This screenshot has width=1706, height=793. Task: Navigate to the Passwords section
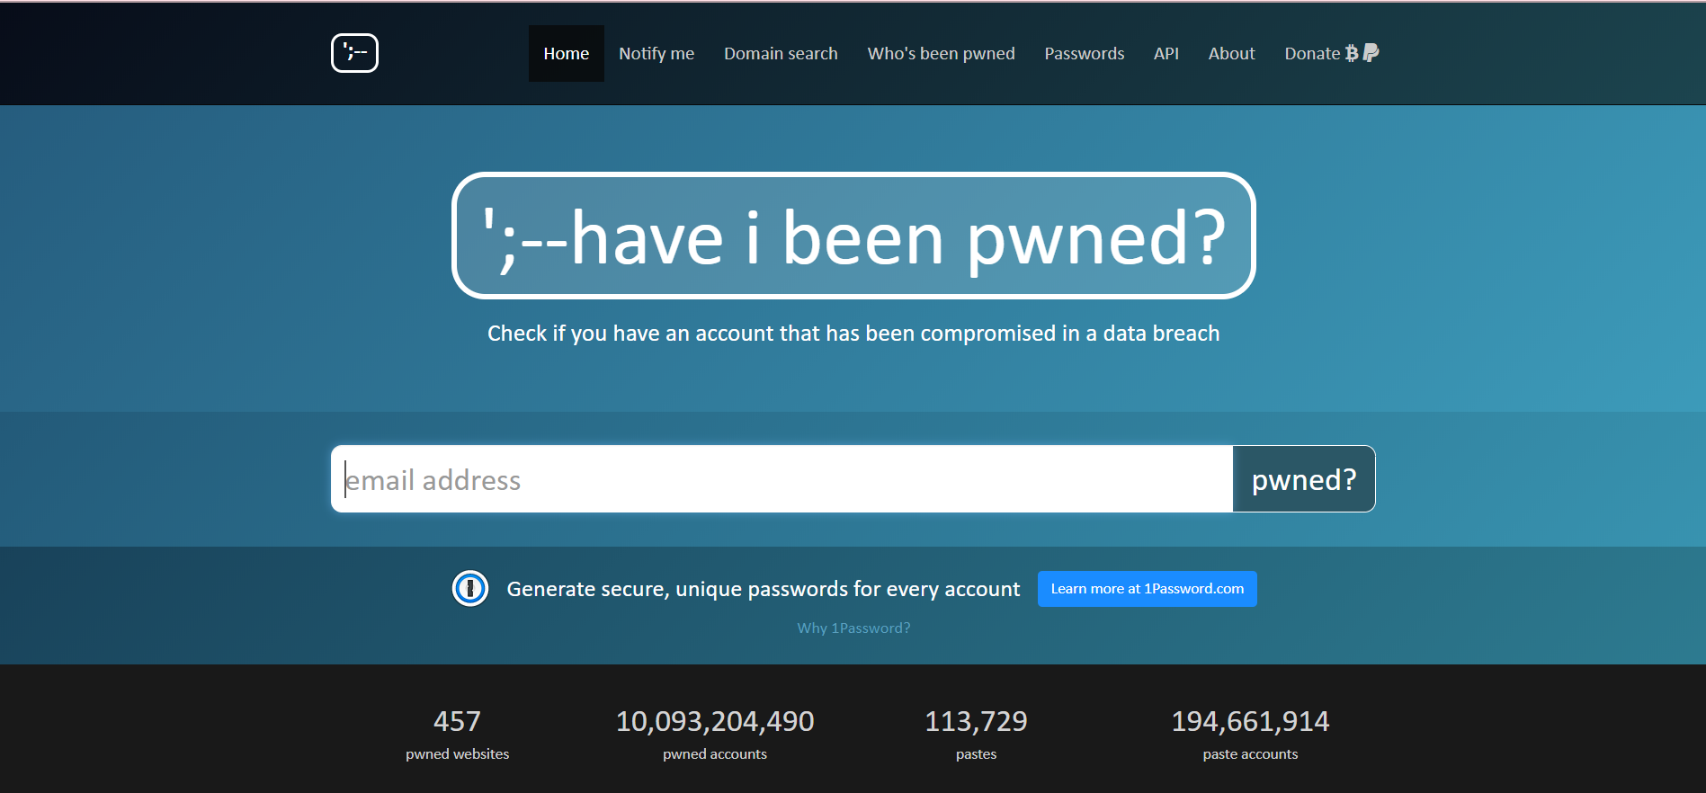click(1084, 54)
